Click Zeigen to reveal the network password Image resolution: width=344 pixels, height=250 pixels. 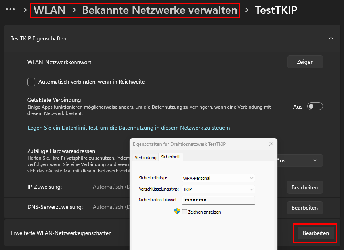(x=305, y=61)
